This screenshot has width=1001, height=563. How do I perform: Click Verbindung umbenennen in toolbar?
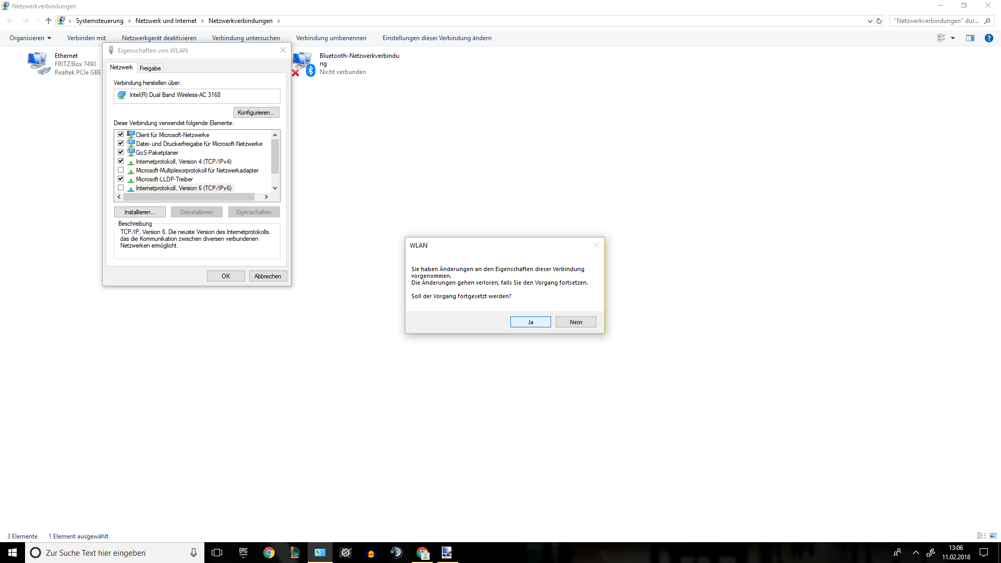click(x=331, y=38)
